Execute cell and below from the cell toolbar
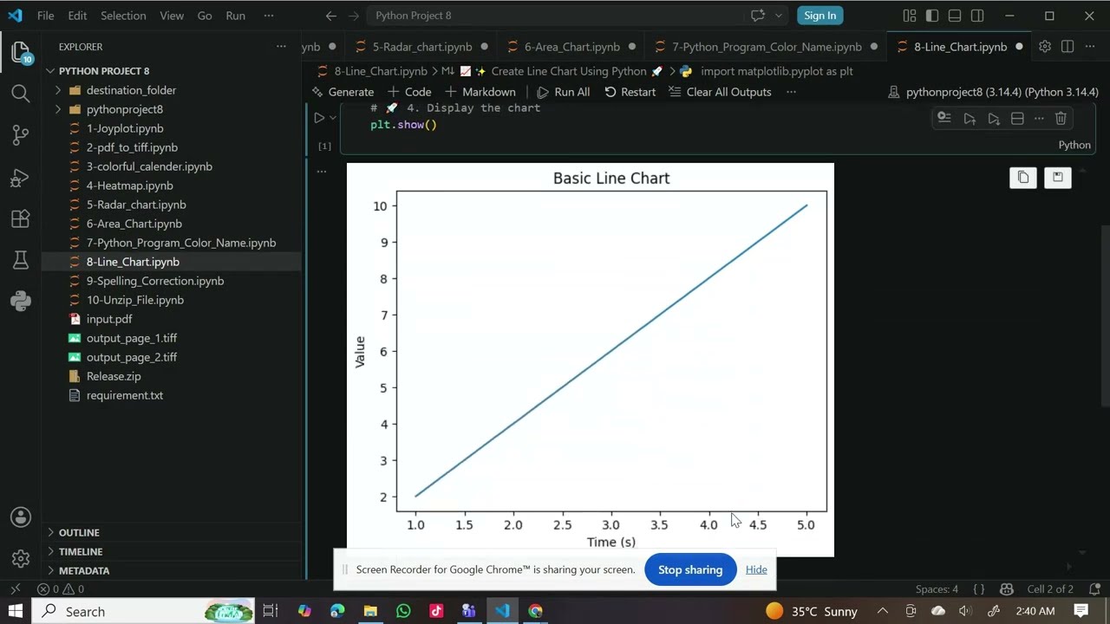The width and height of the screenshot is (1110, 624). (994, 118)
